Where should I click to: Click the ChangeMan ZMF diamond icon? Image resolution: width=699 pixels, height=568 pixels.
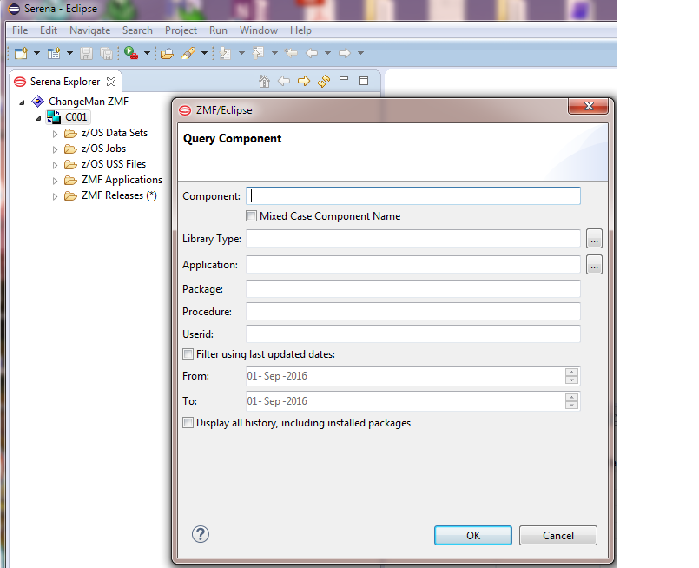pos(38,102)
